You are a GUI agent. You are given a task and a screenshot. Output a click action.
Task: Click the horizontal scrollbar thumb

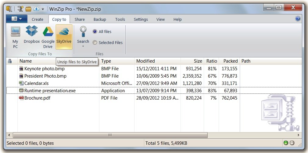pos(110,135)
